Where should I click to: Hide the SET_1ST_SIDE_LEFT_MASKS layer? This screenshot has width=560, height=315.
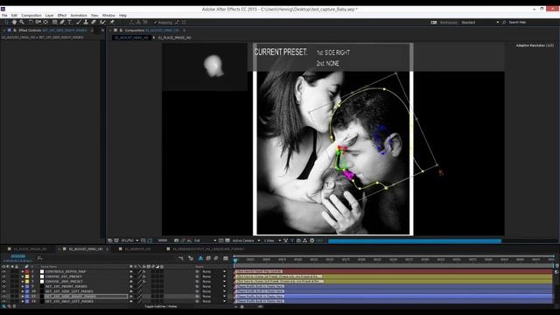click(x=3, y=291)
